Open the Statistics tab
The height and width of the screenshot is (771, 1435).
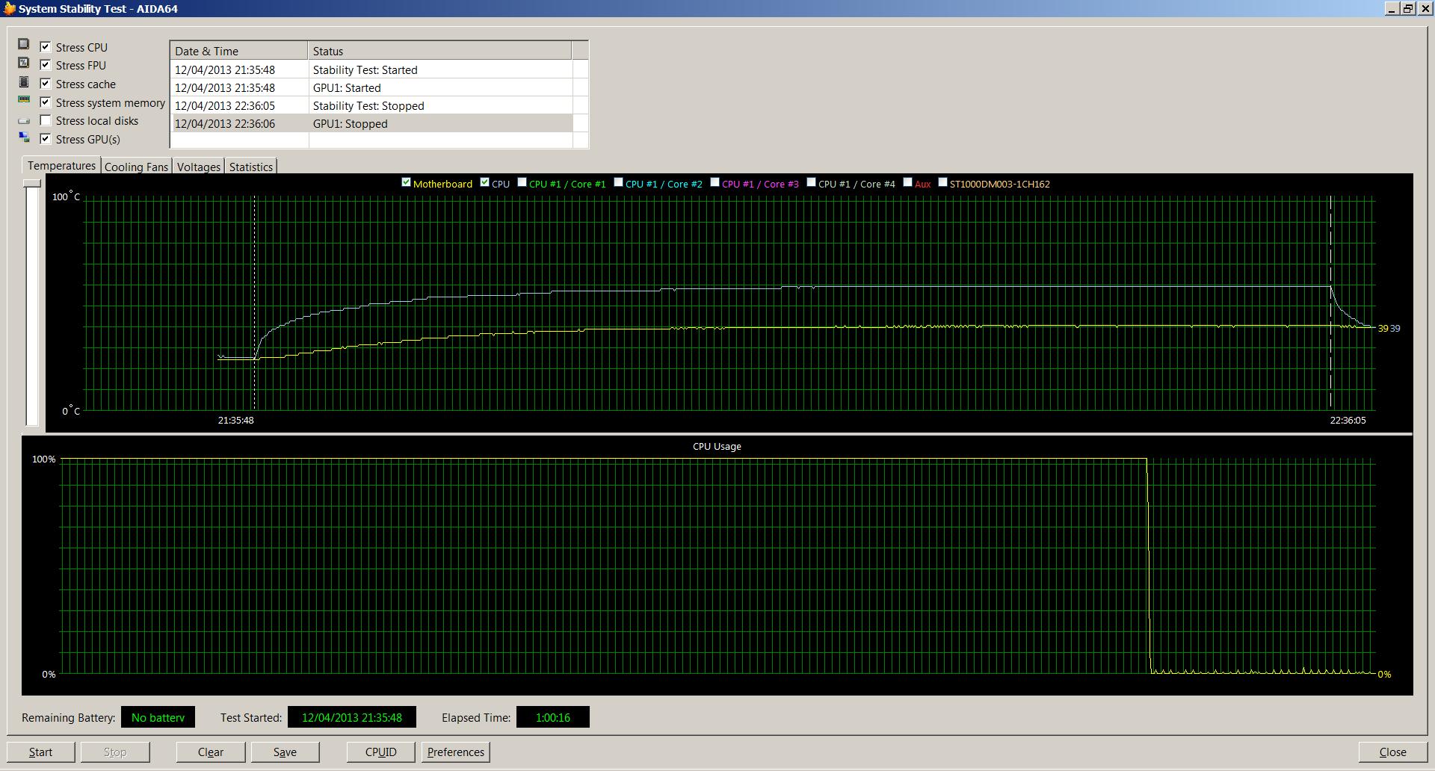(x=251, y=167)
